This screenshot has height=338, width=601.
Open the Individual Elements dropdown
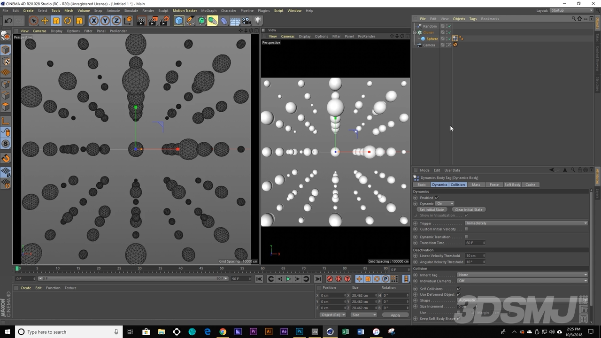[523, 281]
